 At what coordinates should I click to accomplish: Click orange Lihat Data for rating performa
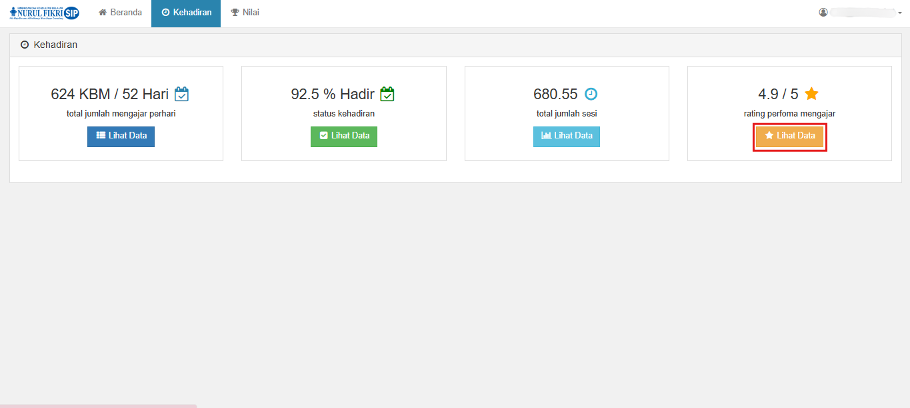point(790,136)
